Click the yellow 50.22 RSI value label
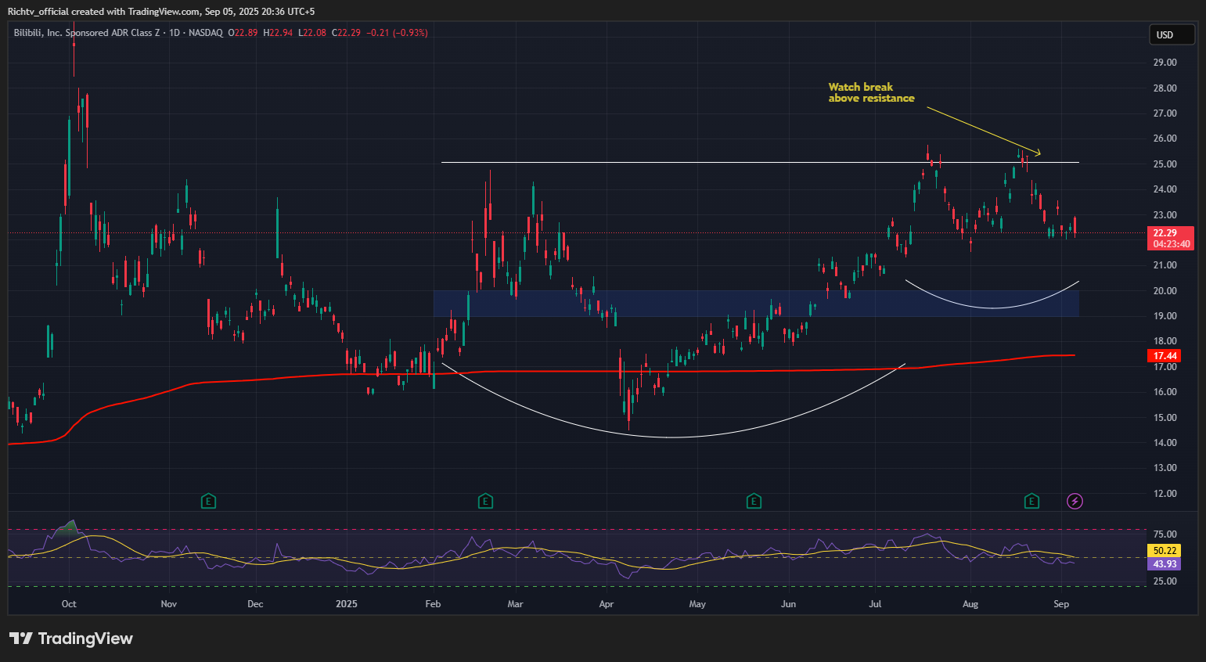 pyautogui.click(x=1165, y=551)
